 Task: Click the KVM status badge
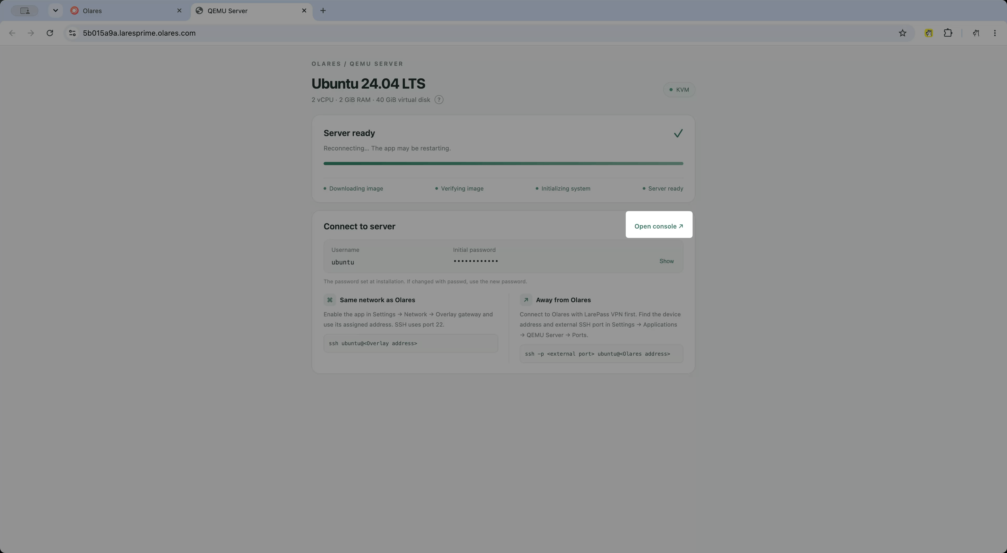(x=679, y=89)
